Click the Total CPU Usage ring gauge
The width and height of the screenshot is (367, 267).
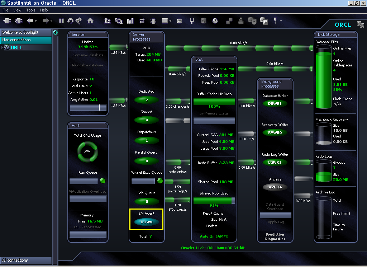click(x=87, y=152)
